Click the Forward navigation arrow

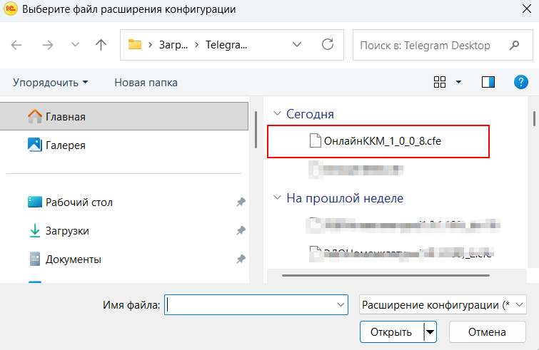(x=48, y=45)
